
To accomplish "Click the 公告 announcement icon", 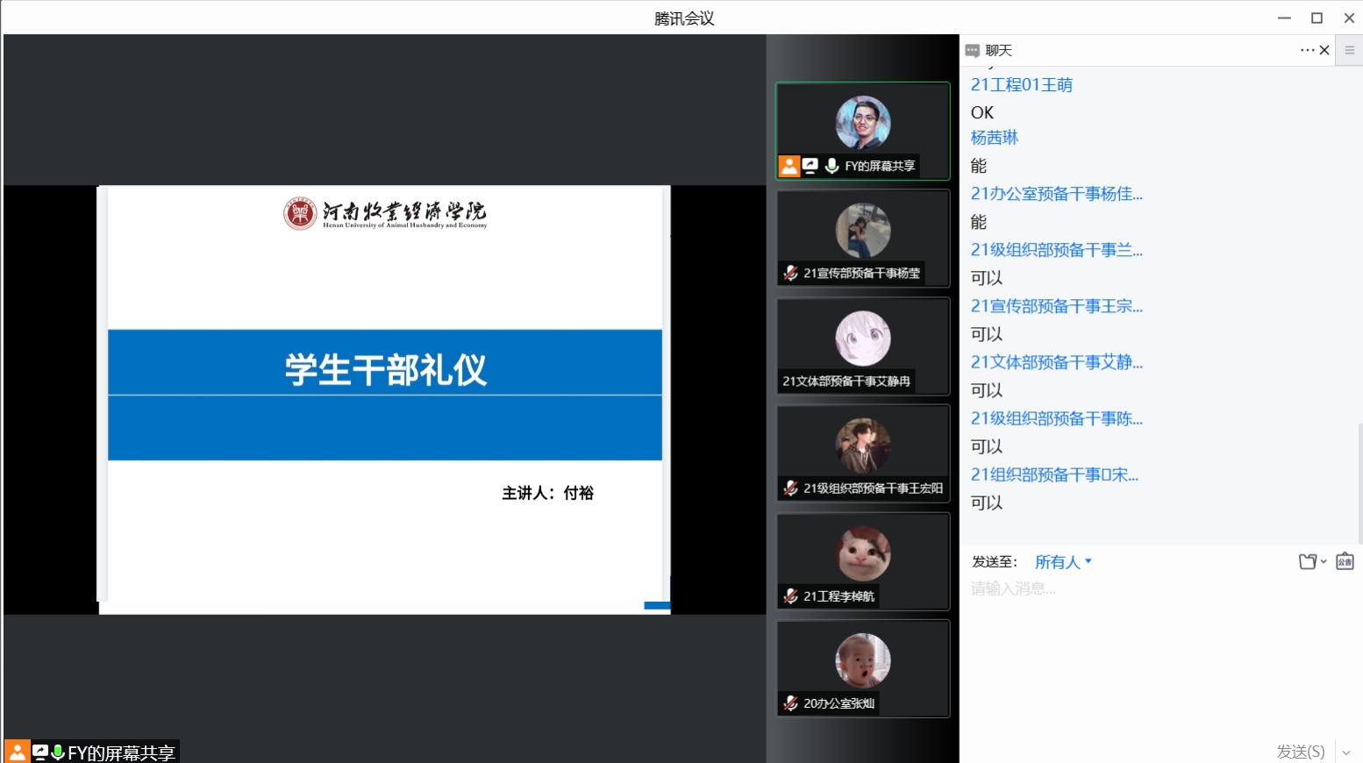I will tap(1345, 561).
